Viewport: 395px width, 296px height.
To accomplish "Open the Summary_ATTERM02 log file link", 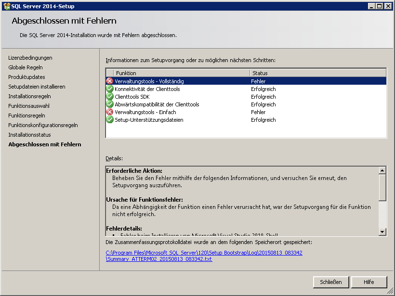I will pos(204,256).
